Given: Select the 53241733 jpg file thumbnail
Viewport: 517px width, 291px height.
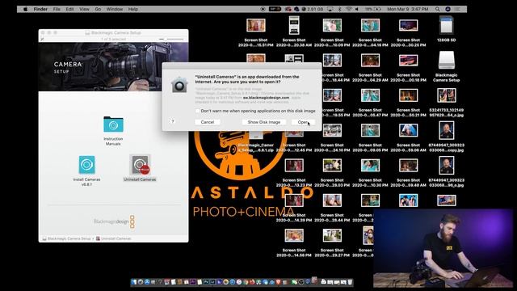Looking at the screenshot, I should tap(447, 95).
